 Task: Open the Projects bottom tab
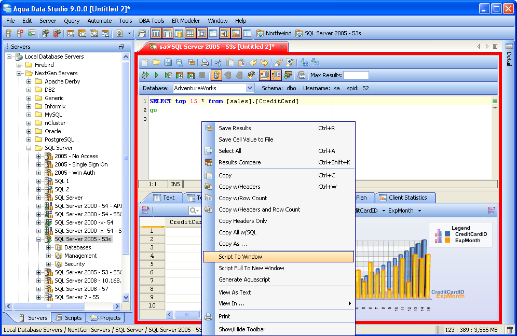point(106,318)
